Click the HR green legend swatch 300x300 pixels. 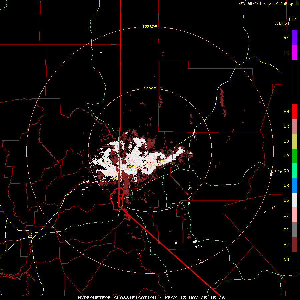[x=294, y=156]
